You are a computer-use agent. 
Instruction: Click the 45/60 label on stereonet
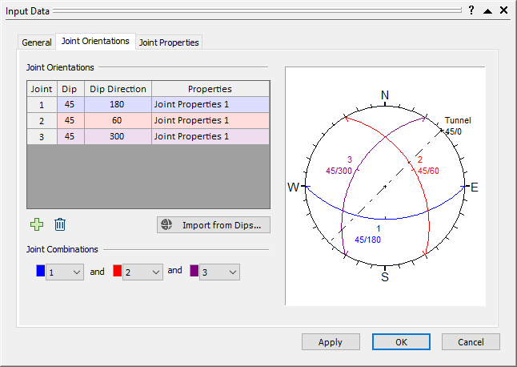(428, 171)
